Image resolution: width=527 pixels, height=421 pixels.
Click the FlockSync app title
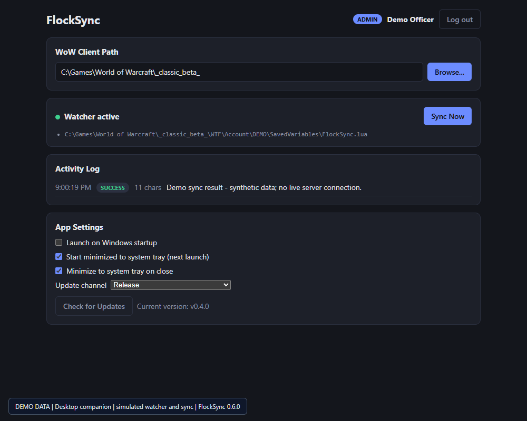pos(73,20)
